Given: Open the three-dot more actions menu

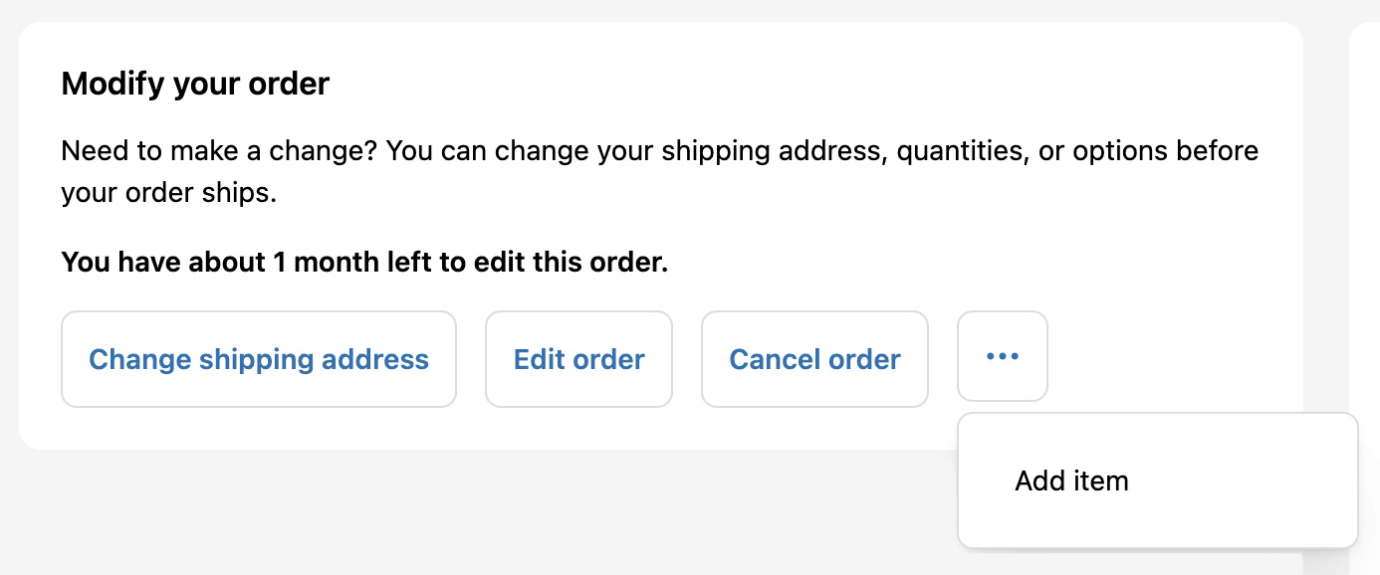Looking at the screenshot, I should pyautogui.click(x=1002, y=357).
